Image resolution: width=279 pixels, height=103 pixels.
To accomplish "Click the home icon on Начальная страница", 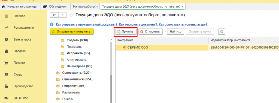I will (x=3, y=7).
